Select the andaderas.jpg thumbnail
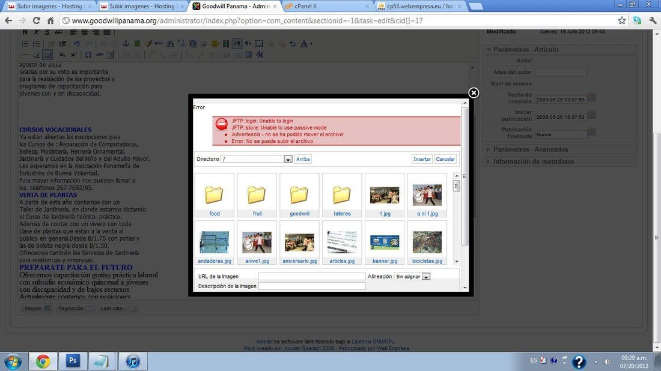The image size is (661, 371). 214,243
